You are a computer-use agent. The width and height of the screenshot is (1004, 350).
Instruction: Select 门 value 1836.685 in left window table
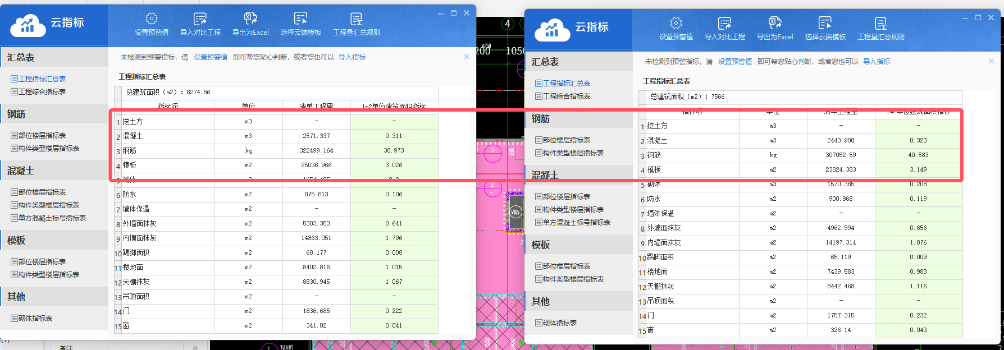[317, 311]
